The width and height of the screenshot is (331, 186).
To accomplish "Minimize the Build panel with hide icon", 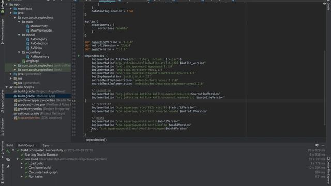I will (x=323, y=145).
